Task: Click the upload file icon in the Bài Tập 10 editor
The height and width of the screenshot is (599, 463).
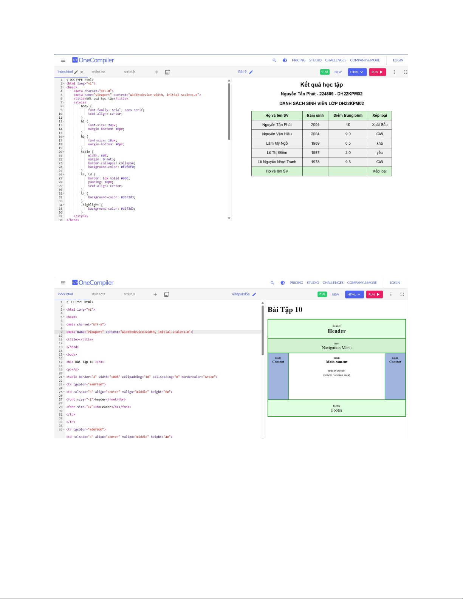Action: (166, 294)
